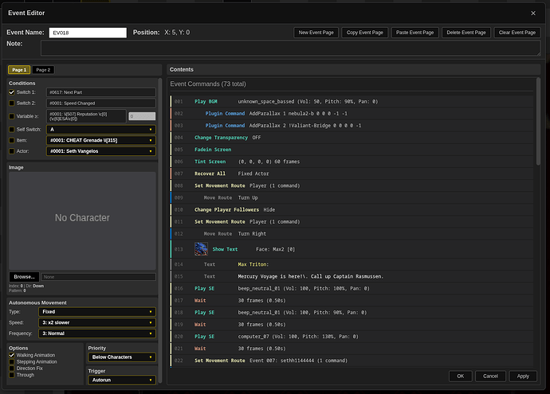Click the No Character image preview
The image size is (550, 394).
tap(82, 220)
